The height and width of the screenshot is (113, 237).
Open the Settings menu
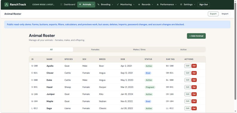coord(188,4)
